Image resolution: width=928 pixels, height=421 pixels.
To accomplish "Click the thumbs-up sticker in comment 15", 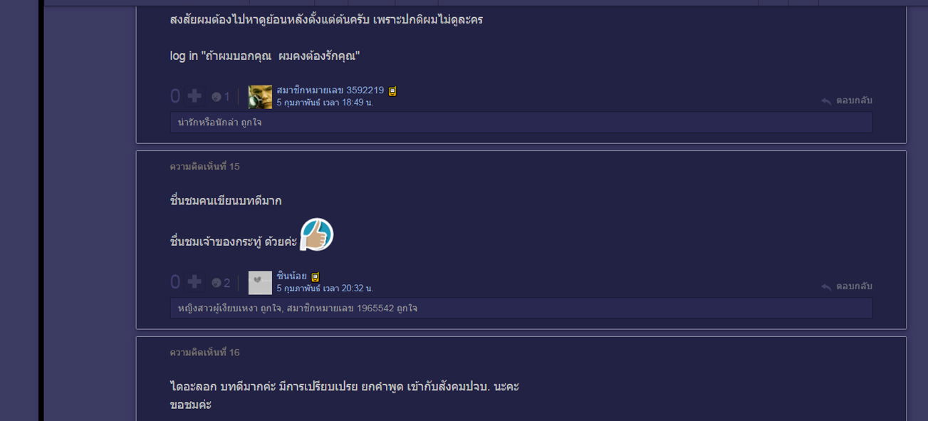I will tap(317, 235).
